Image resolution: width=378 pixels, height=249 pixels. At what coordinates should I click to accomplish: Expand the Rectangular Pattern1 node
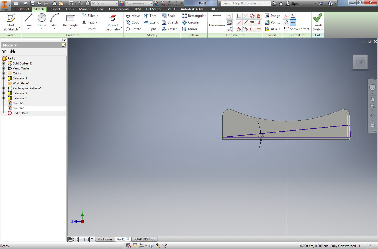(4, 88)
